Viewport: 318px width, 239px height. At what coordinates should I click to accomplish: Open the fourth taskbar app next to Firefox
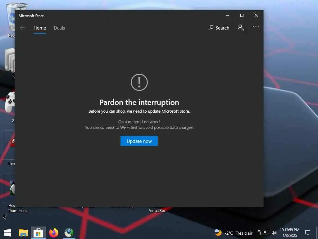[x=69, y=233]
